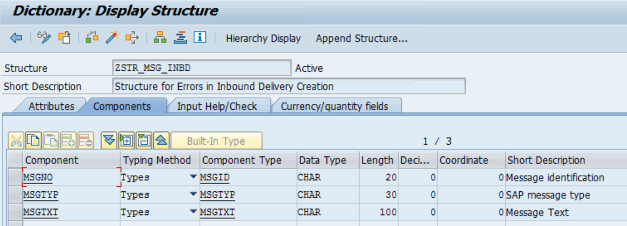This screenshot has width=627, height=226.
Task: Select the MSGTXT row selector
Action: (15, 212)
